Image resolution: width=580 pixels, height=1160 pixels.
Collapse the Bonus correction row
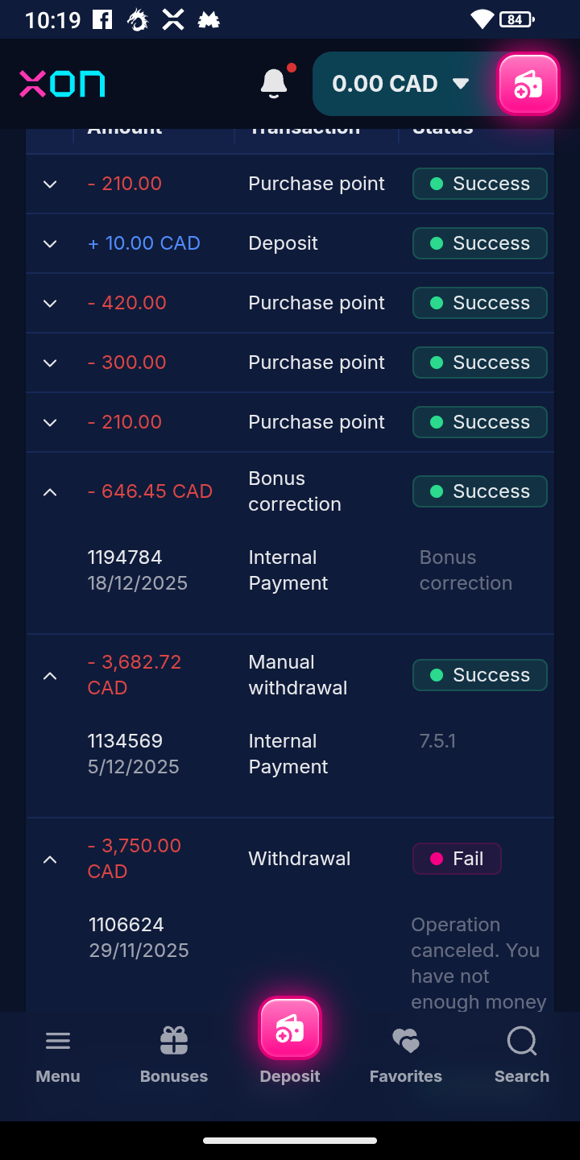[50, 491]
